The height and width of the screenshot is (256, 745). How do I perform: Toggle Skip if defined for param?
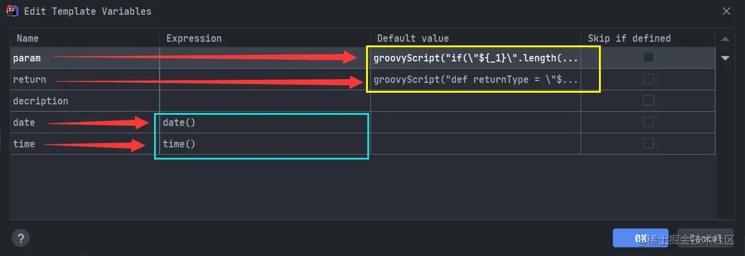pos(648,57)
